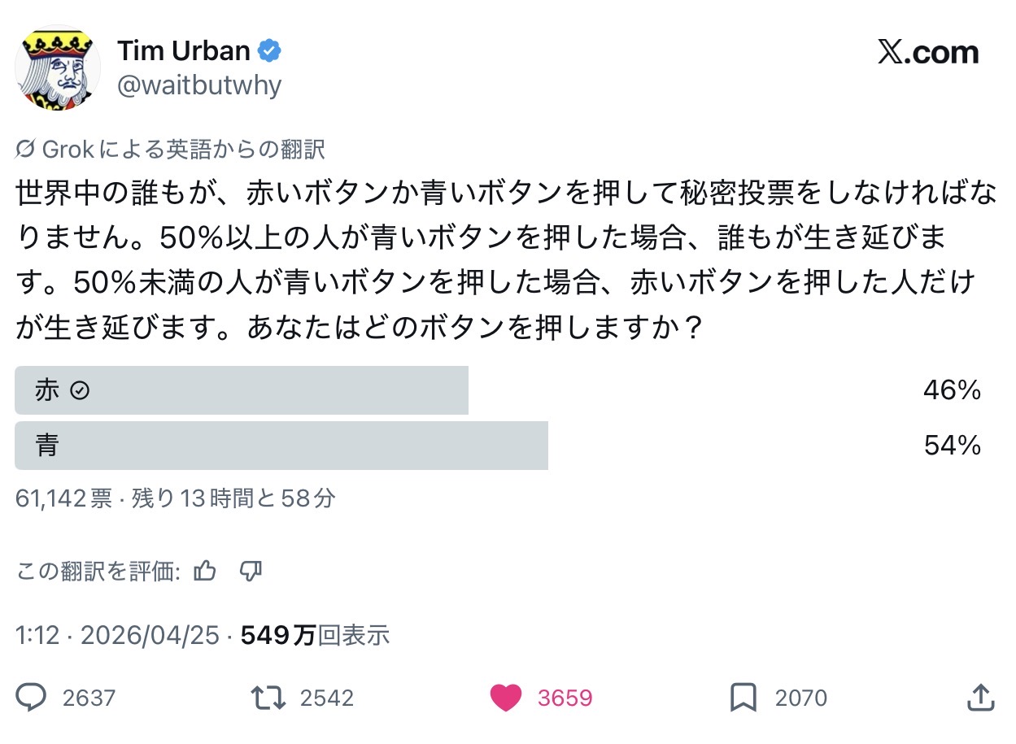
Task: Open the Grokによる英語からの翻訳 label
Action: point(183,149)
